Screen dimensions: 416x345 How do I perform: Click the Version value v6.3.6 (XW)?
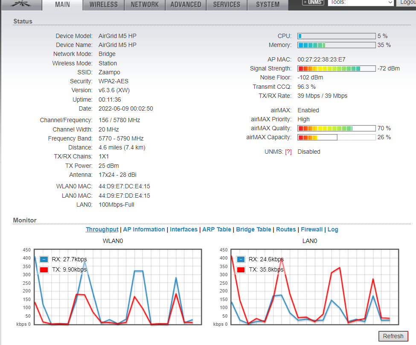point(114,90)
